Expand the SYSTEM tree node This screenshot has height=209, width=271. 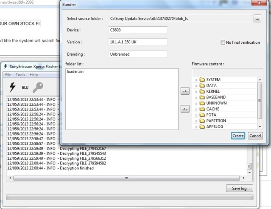click(196, 80)
